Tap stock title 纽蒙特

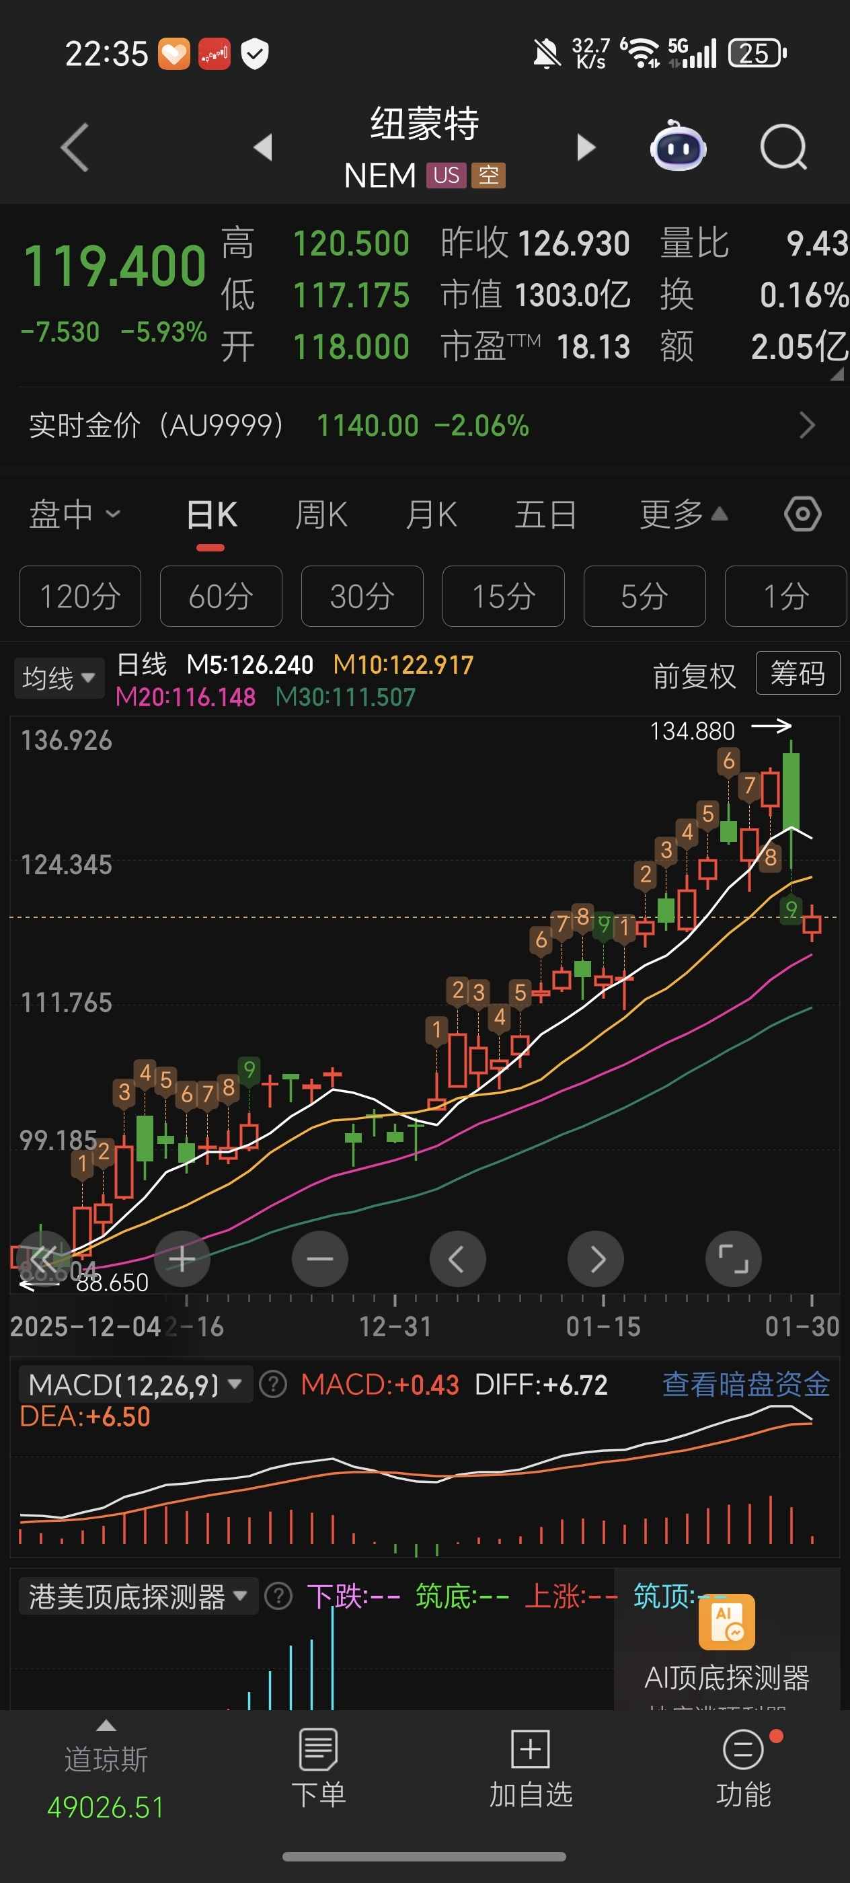click(x=424, y=124)
